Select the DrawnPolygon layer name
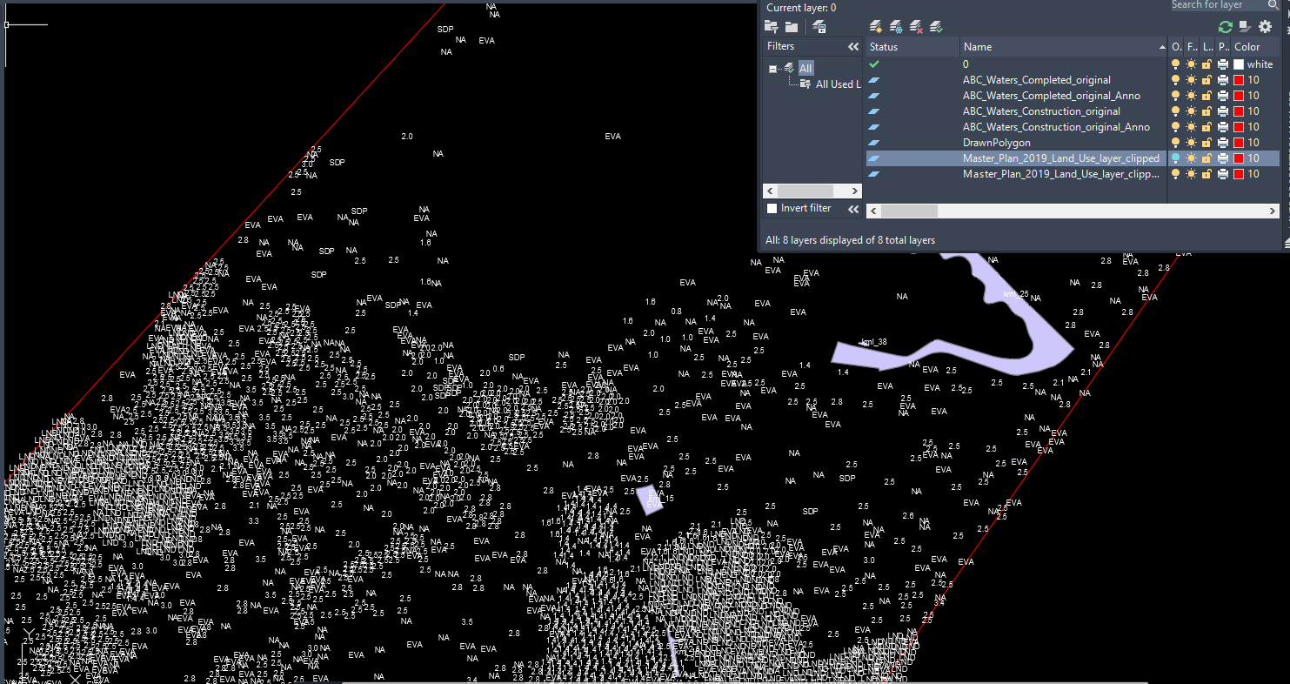 [996, 143]
